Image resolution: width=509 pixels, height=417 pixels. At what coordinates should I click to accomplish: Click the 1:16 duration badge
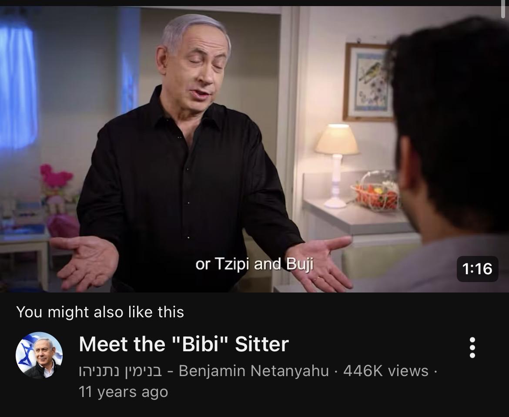tap(477, 269)
